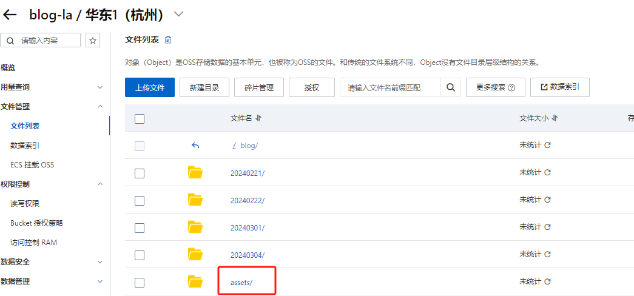
Task: Refresh size statistic for 20240222/
Action: point(547,200)
